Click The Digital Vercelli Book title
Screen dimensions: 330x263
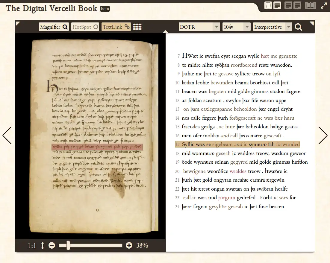[51, 8]
